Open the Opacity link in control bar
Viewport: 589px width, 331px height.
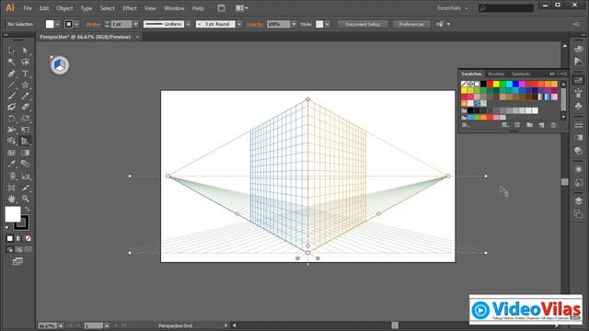point(255,24)
